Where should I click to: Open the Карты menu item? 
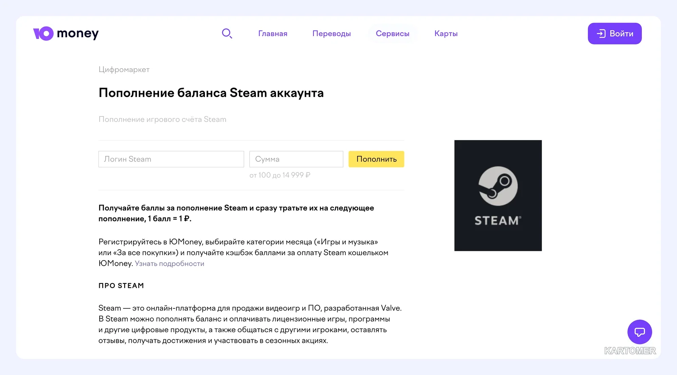(x=446, y=33)
